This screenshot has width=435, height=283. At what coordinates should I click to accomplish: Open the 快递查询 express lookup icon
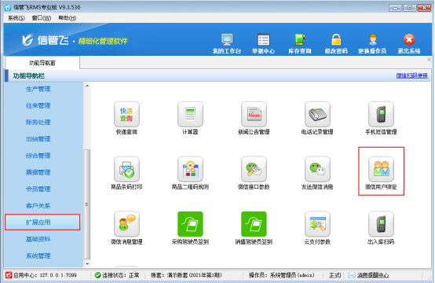[x=126, y=114]
